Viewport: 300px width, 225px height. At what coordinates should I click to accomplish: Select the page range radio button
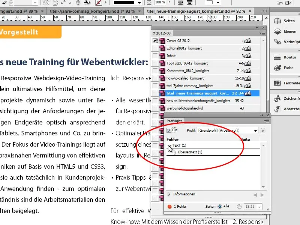[239, 207]
